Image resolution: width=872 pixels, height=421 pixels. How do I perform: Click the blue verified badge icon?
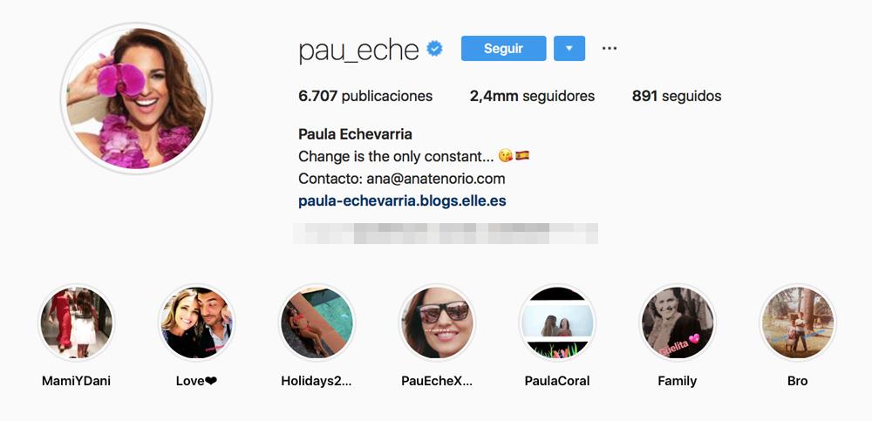[x=434, y=49]
